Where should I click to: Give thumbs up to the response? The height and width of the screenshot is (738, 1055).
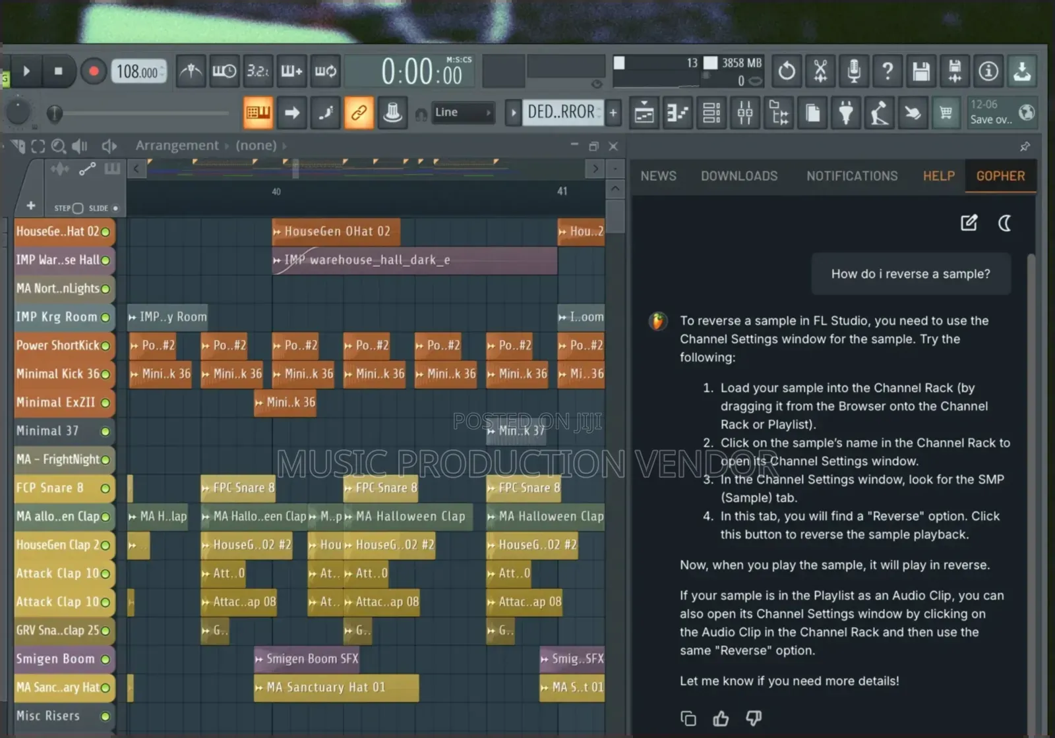point(721,718)
